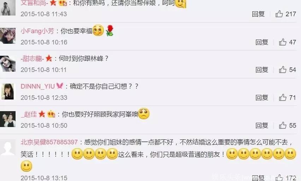Reply to 小Fang小芳's comment
Screen dimensions: 301x181
[x=262, y=42]
